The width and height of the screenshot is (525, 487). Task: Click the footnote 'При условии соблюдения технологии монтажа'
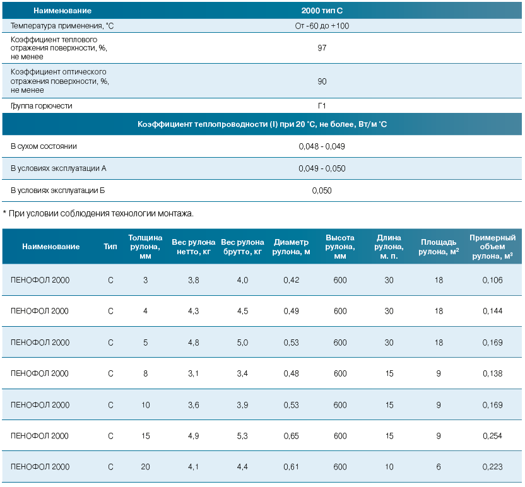pyautogui.click(x=101, y=213)
